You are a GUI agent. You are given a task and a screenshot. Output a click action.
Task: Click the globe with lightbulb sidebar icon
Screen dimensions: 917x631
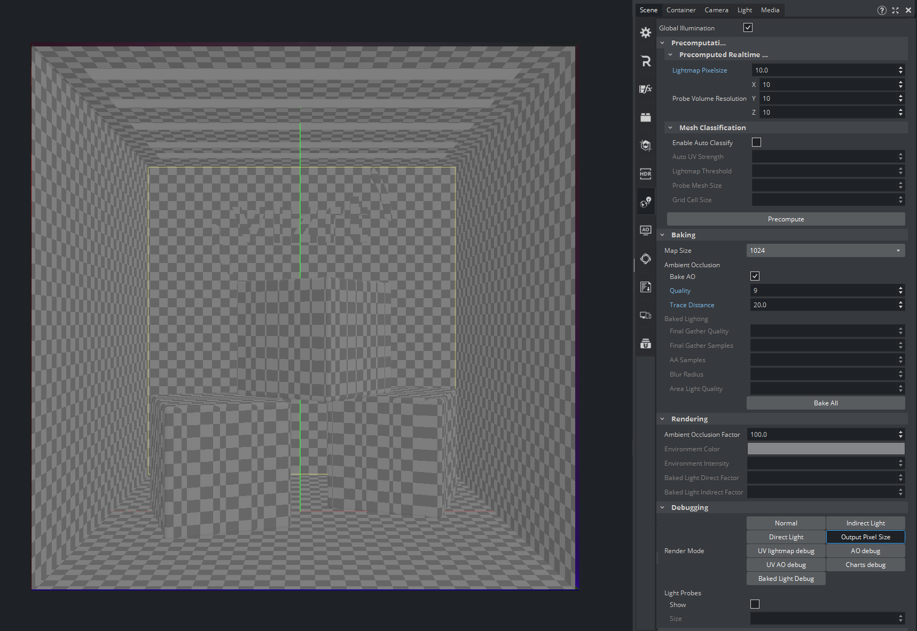pyautogui.click(x=646, y=202)
